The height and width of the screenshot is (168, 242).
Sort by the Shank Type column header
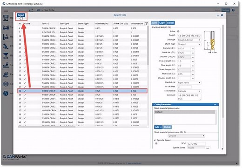click(86, 24)
